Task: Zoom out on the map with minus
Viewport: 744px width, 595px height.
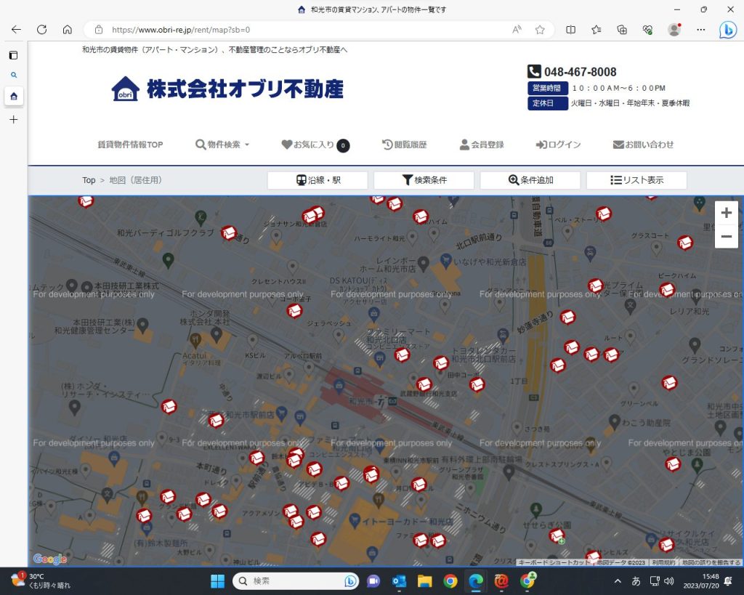Action: 726,236
